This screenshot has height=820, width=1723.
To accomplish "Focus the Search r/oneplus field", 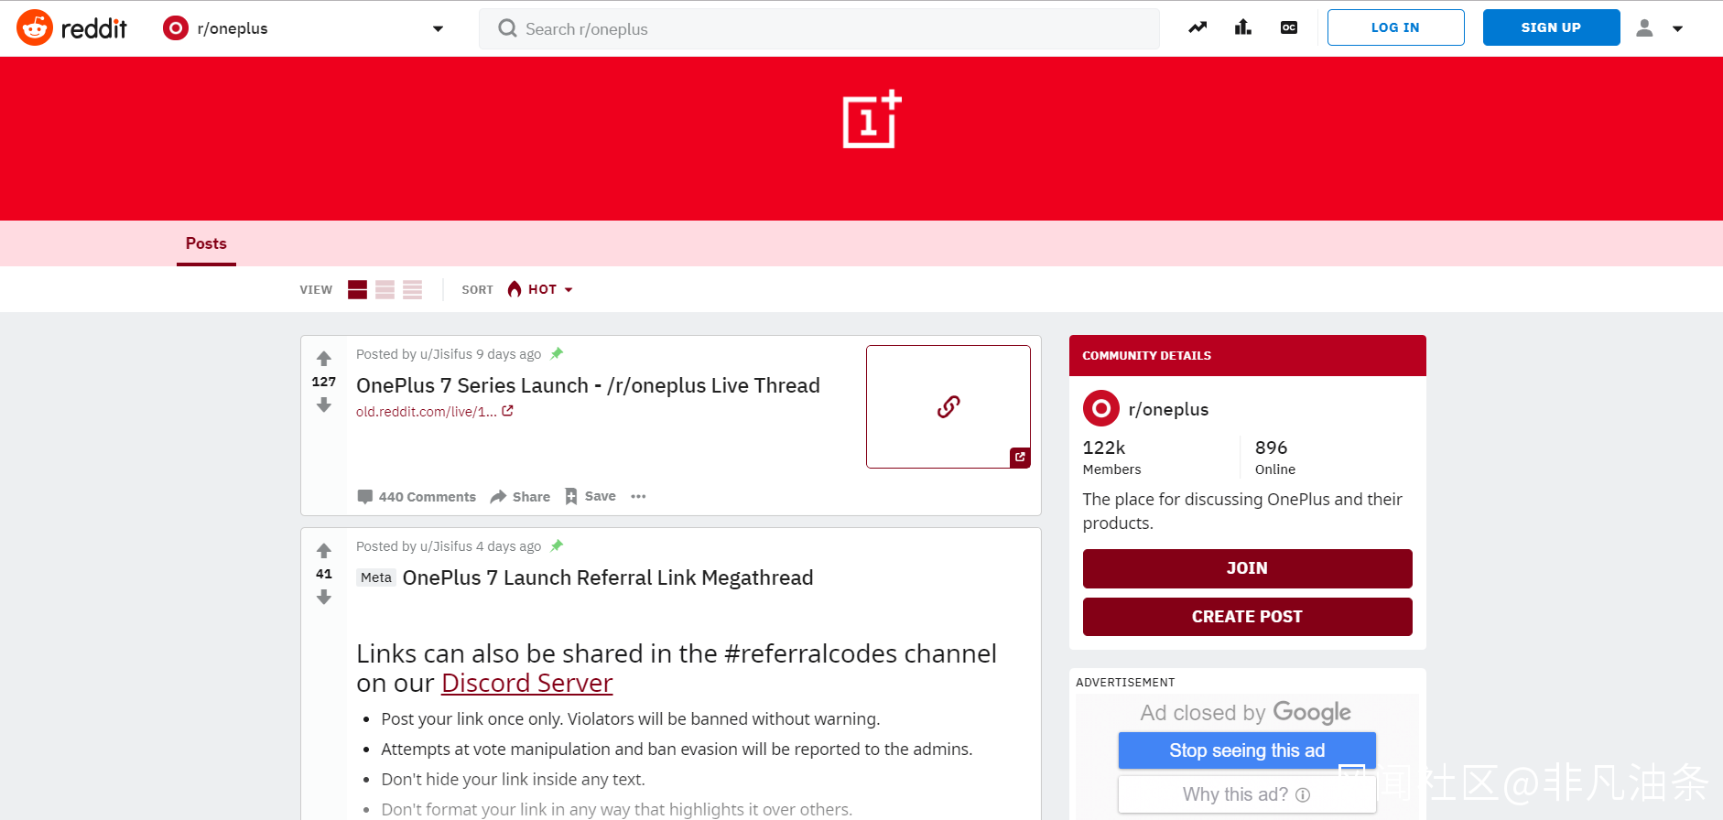I will [819, 28].
